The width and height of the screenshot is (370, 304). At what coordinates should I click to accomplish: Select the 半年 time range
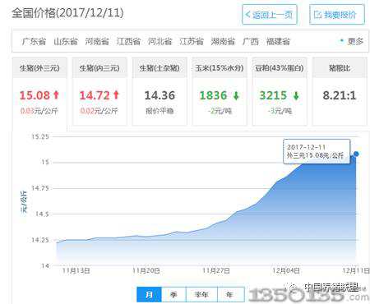(x=201, y=295)
